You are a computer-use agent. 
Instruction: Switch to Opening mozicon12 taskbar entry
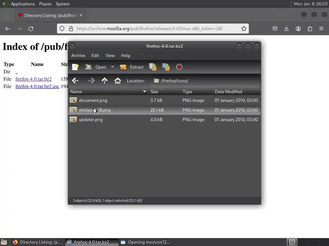[146, 242]
